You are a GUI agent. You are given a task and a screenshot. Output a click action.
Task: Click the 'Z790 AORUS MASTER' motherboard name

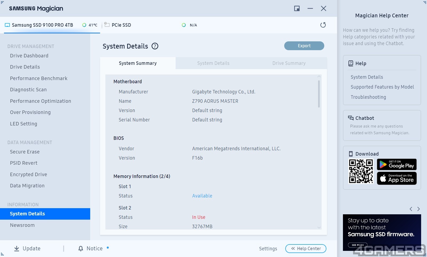(x=215, y=101)
